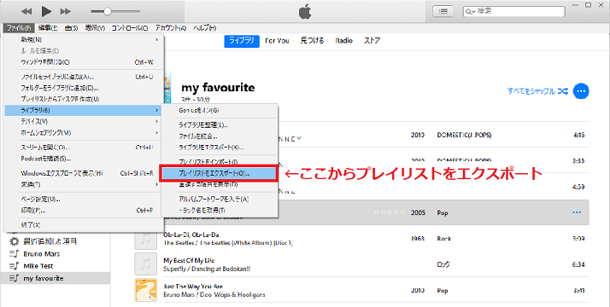Click the My Best Of My Life artwork placeholder

tap(146, 264)
